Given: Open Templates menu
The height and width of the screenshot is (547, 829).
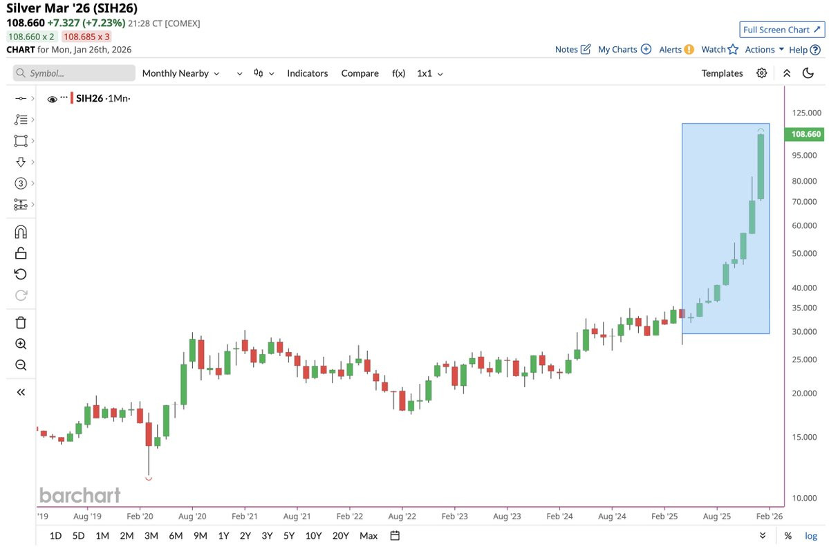Looking at the screenshot, I should [x=722, y=73].
